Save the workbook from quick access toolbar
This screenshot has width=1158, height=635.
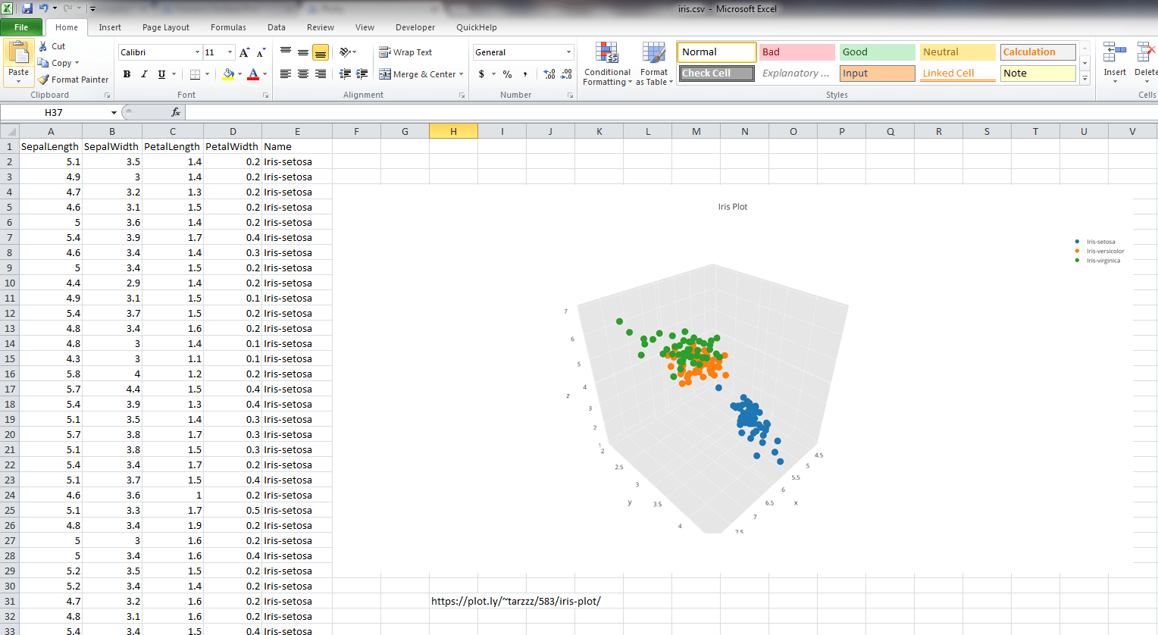27,8
